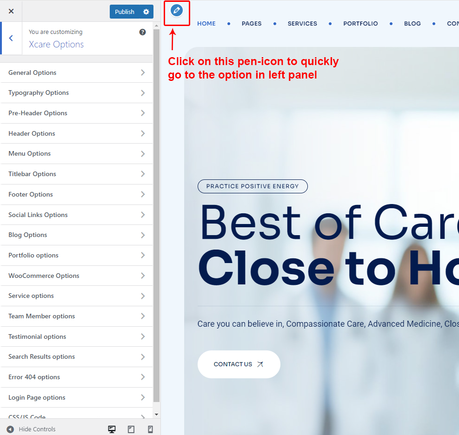459x435 pixels.
Task: Click the blue pen edit shortcut icon
Action: (177, 10)
